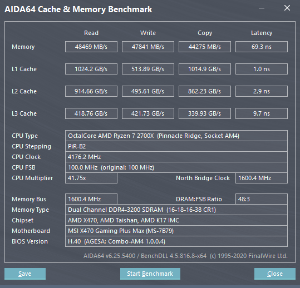Click the Write column header
Screen dimensions: 300x288
[x=148, y=33]
